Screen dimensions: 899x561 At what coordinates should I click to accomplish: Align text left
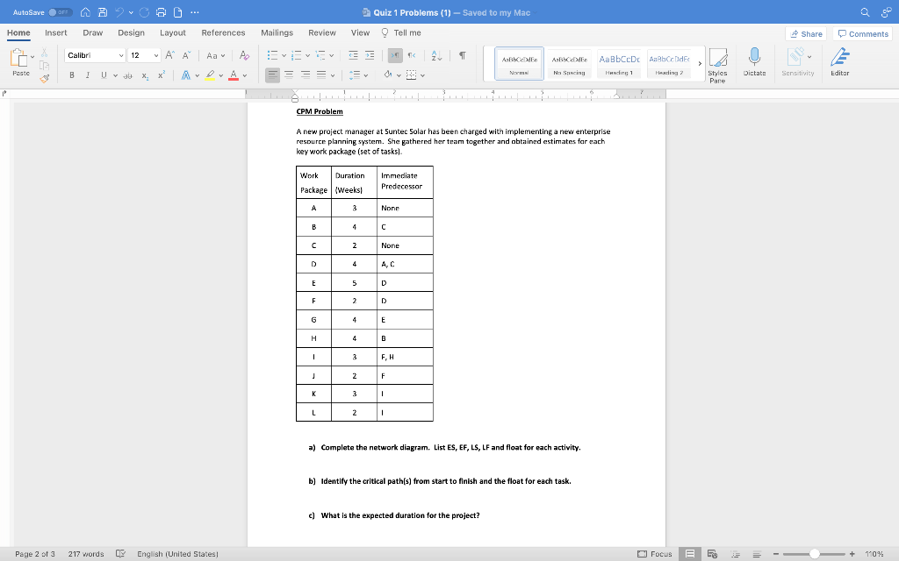click(272, 75)
